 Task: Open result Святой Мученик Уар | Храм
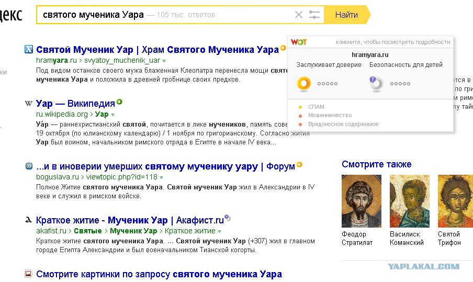click(x=157, y=50)
